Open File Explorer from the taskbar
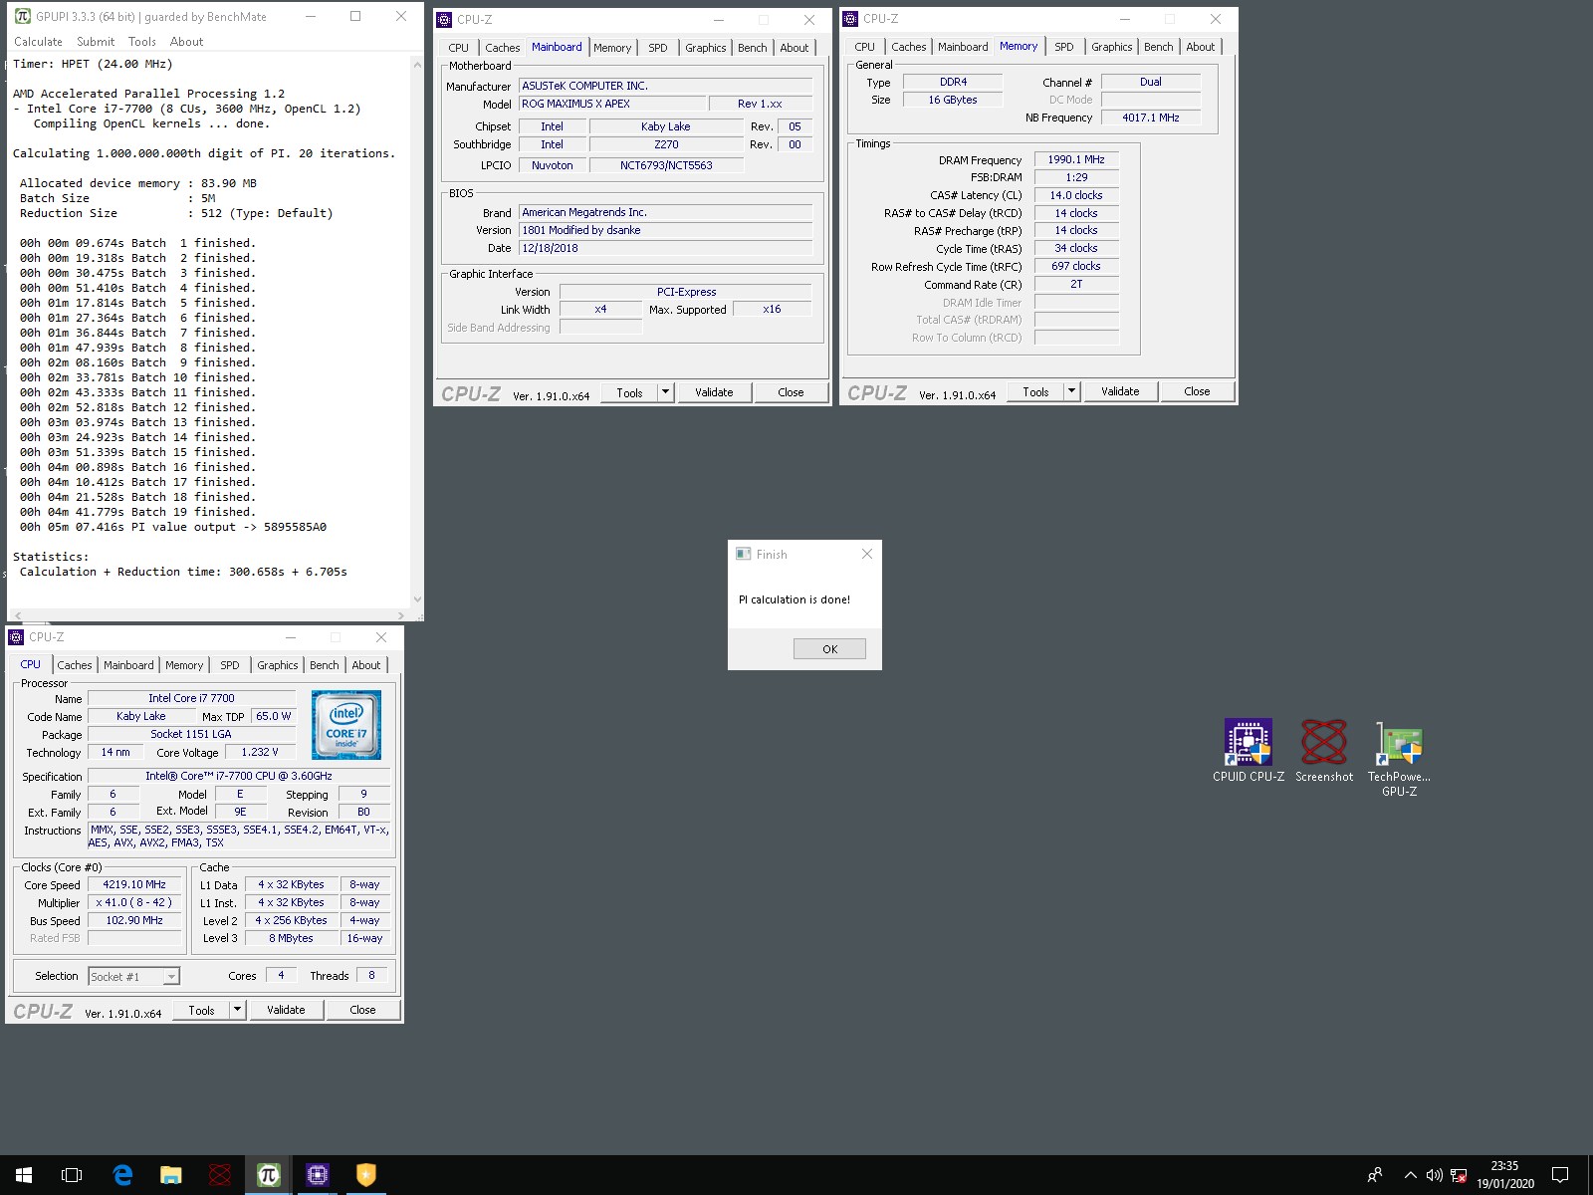Image resolution: width=1593 pixels, height=1195 pixels. (x=171, y=1175)
